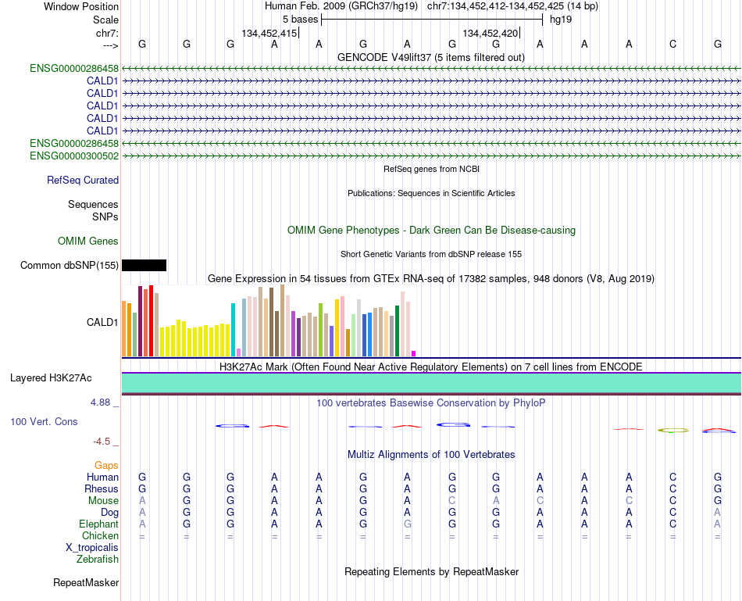Click the Multiz Alignments of 100 Vertebrates title
The height and width of the screenshot is (601, 742).
(x=431, y=455)
